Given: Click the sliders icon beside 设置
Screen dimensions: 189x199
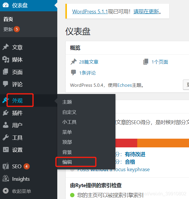Looking at the screenshot, I should coord(6,150).
